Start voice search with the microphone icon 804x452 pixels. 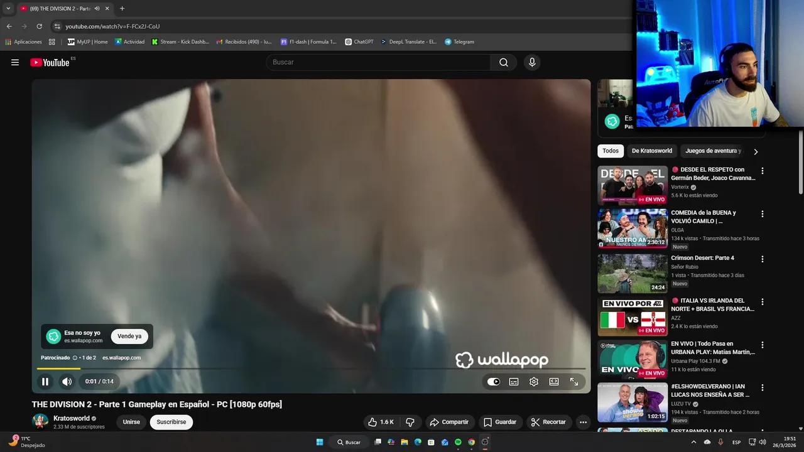pyautogui.click(x=532, y=62)
